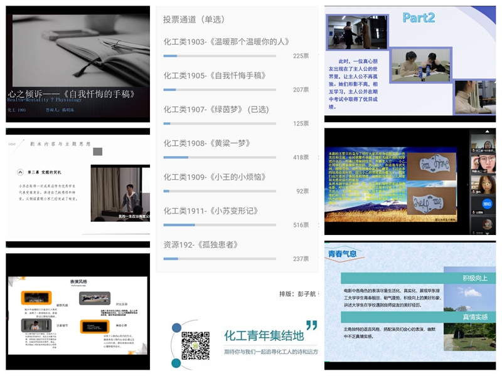This screenshot has height=376, width=502.
Task: Choose 化工类1905《自我忏悔手稿》 in the vote list
Action: pyautogui.click(x=215, y=76)
